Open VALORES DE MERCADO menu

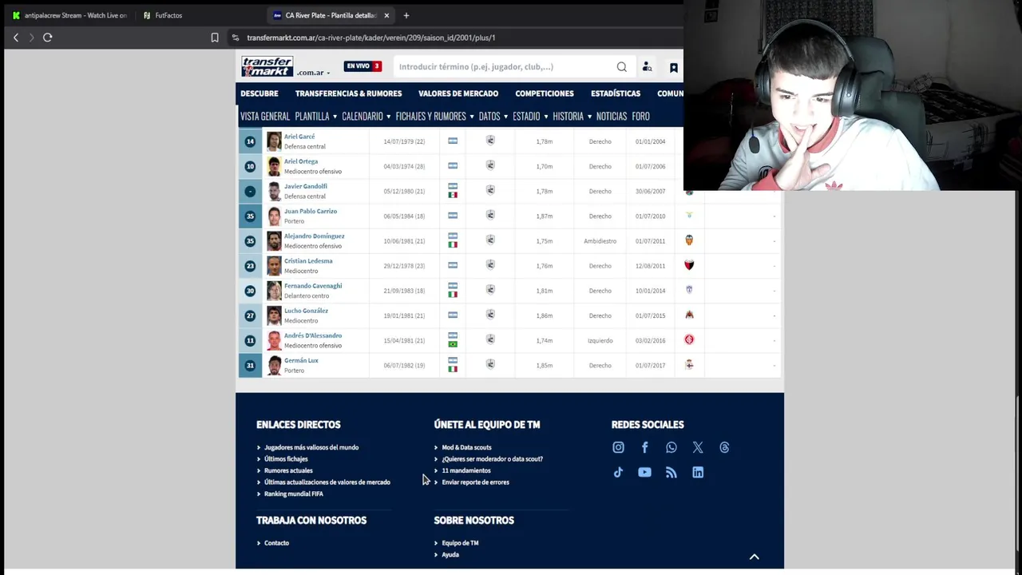[x=458, y=93]
